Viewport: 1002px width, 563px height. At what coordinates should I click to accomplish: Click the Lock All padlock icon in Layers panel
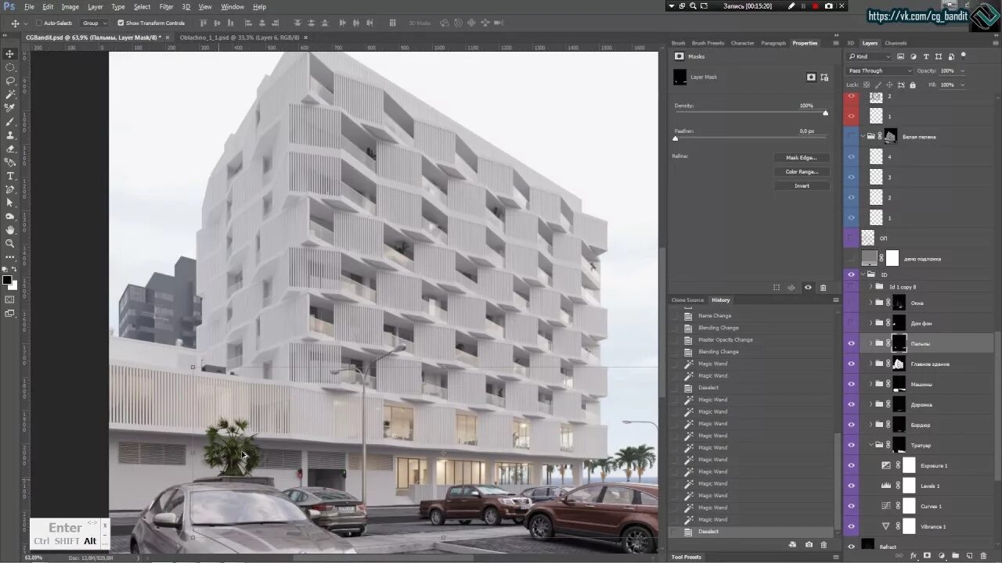(913, 85)
